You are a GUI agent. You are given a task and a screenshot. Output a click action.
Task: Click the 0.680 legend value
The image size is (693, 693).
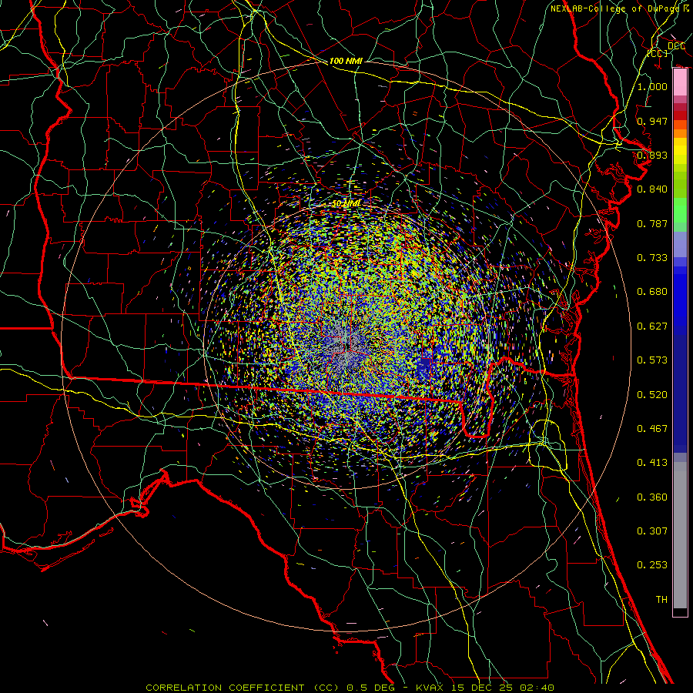[652, 291]
